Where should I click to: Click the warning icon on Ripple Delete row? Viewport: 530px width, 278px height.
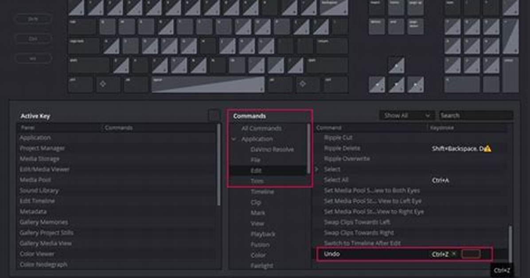click(487, 148)
